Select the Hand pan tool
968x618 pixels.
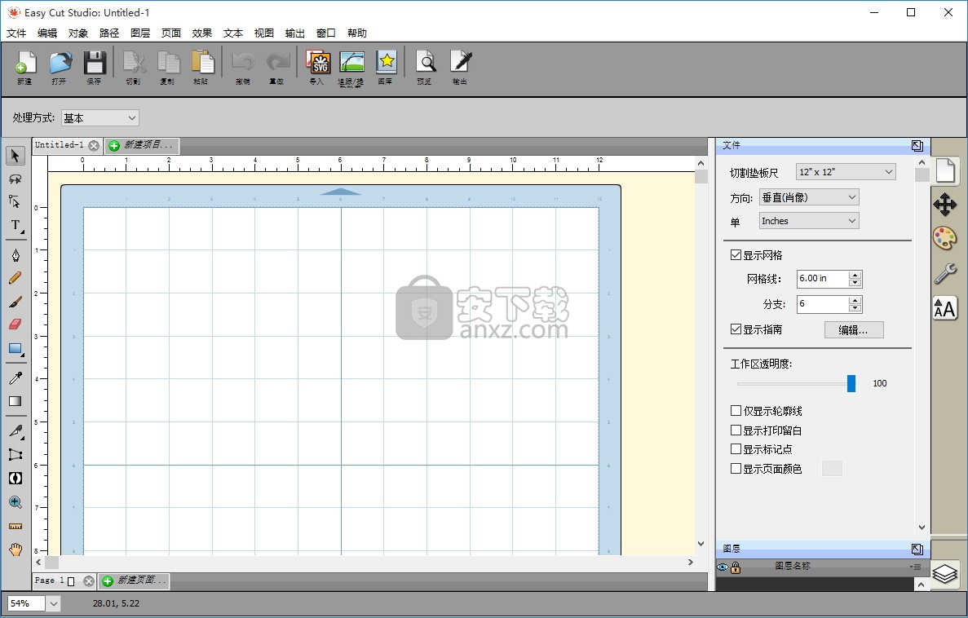point(15,550)
